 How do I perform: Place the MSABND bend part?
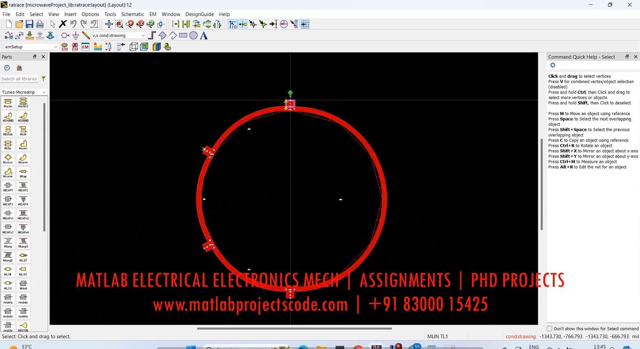pyautogui.click(x=8, y=117)
